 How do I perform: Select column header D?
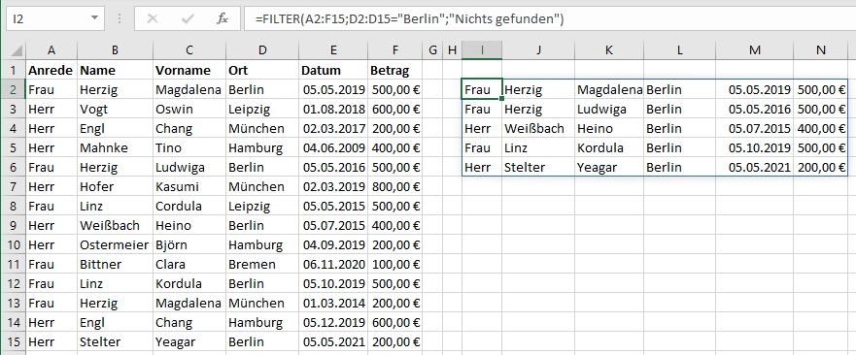[x=262, y=50]
